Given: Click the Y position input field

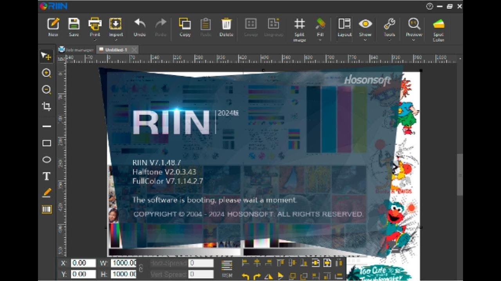Looking at the screenshot, I should click(83, 274).
